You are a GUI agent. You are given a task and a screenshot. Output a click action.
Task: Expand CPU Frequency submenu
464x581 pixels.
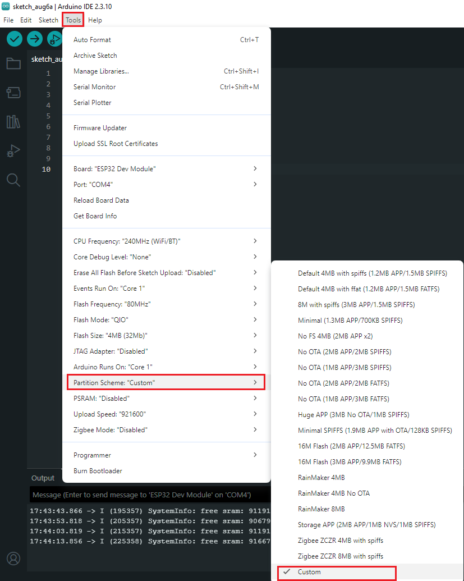click(167, 241)
